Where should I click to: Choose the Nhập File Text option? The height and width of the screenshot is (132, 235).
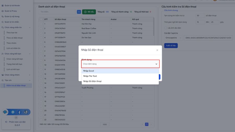pyautogui.click(x=120, y=76)
